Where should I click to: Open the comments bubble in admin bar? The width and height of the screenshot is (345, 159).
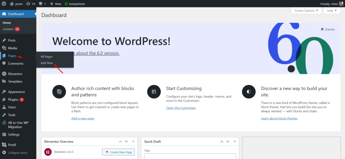point(40,4)
